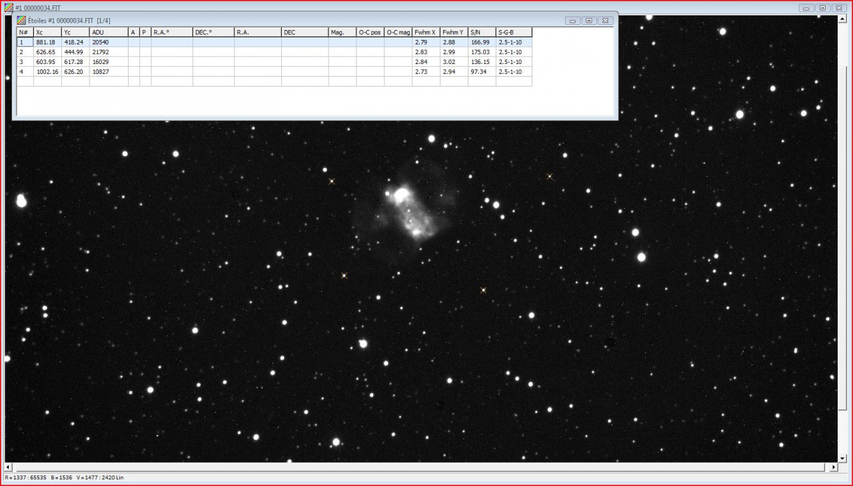The height and width of the screenshot is (486, 853).
Task: Maximize the Étoiles star list window
Action: tap(588, 21)
